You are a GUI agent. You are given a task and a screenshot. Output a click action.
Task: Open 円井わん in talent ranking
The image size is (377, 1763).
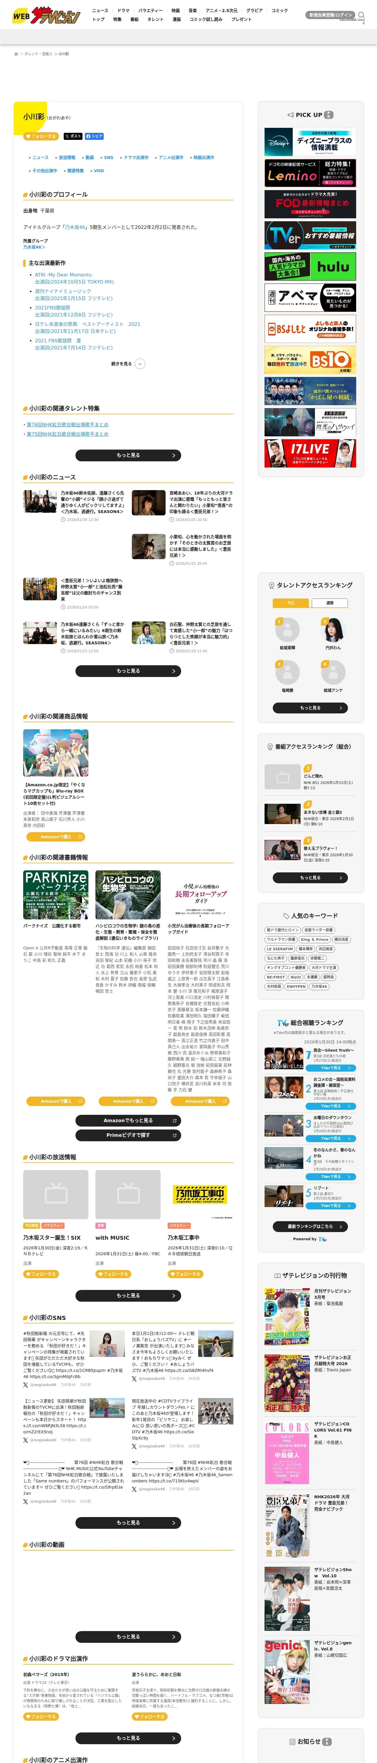pyautogui.click(x=333, y=630)
